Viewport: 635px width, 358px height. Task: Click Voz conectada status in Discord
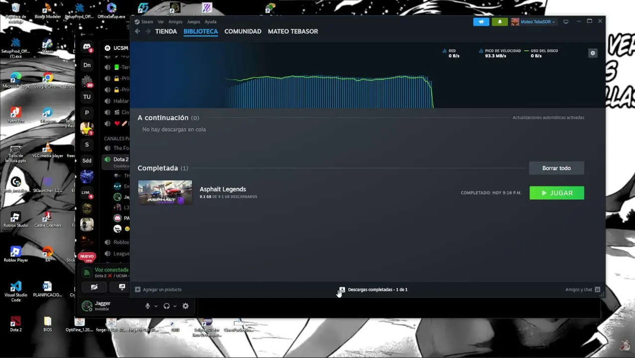click(112, 270)
